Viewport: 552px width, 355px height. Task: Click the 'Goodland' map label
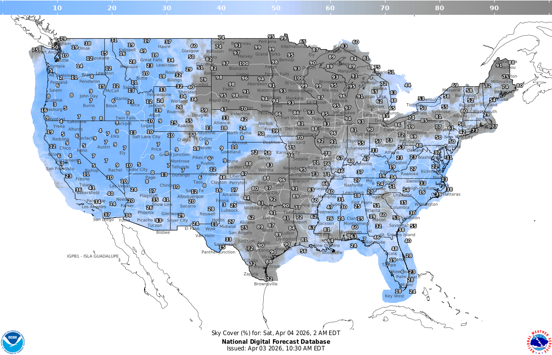231,152
